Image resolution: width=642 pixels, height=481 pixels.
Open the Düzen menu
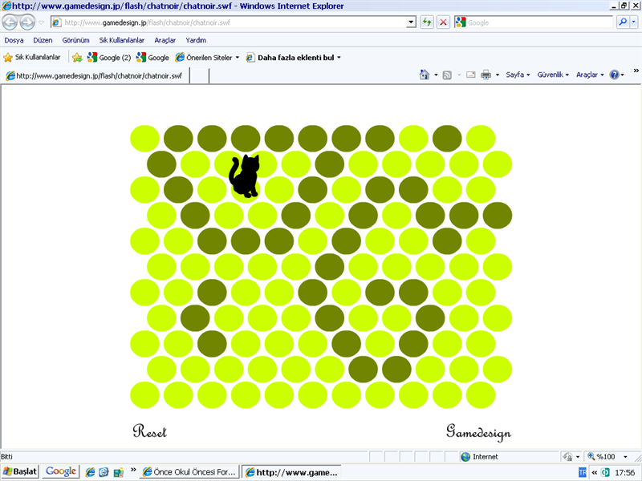click(x=43, y=40)
